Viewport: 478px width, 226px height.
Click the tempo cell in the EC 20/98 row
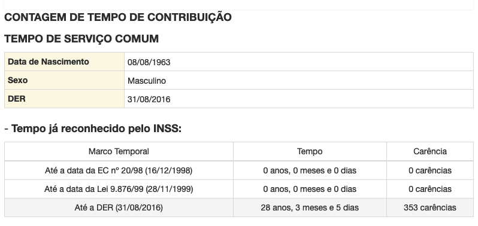[310, 170]
